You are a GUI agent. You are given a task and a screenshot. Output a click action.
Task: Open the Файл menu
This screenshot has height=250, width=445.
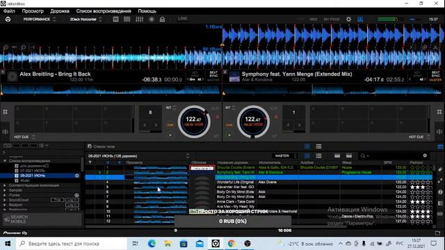9,11
